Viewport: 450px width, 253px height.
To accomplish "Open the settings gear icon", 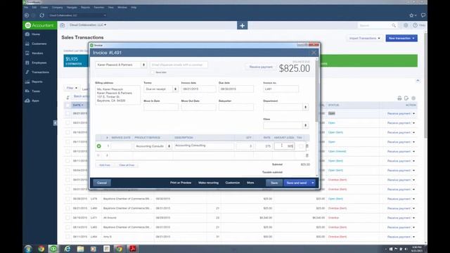I will (x=406, y=25).
